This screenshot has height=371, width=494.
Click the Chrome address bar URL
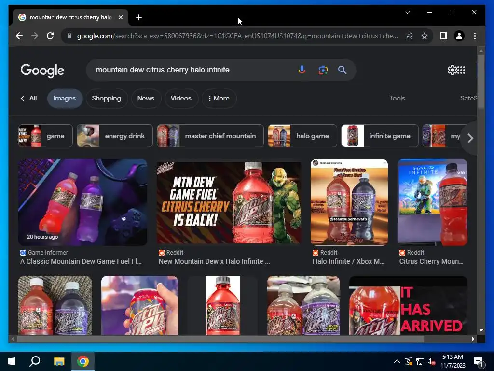[237, 36]
